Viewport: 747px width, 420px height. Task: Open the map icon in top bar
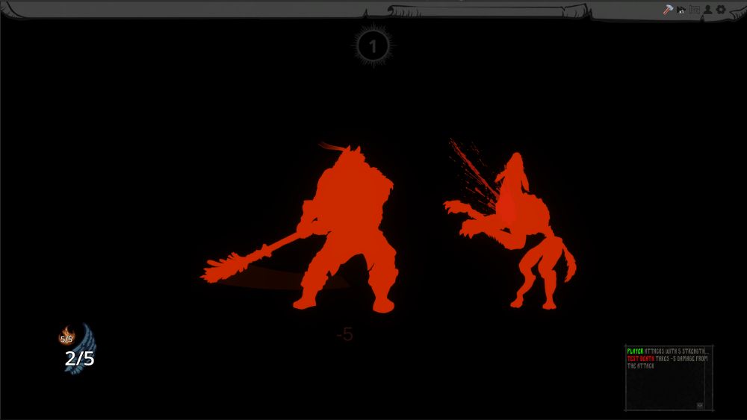(695, 10)
